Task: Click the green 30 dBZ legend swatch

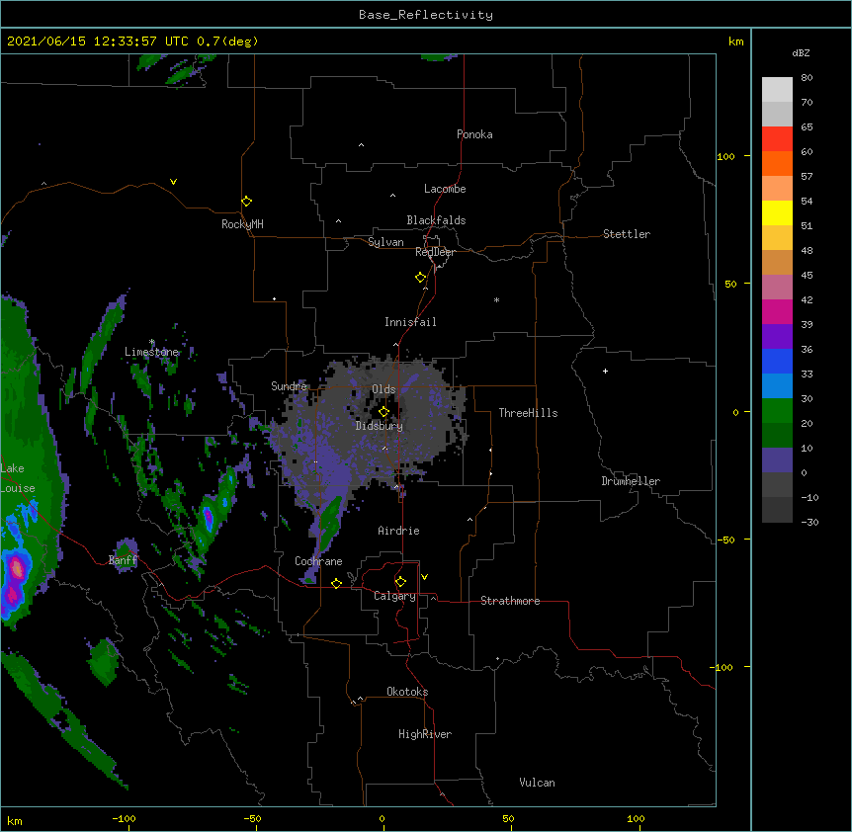Action: (x=777, y=411)
